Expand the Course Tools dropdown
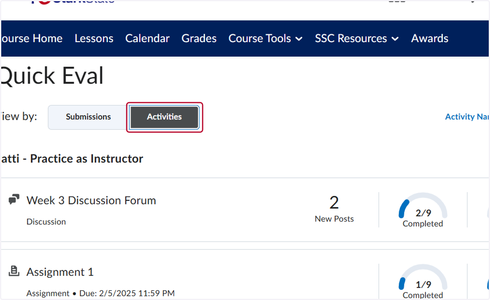The image size is (490, 300). 265,38
